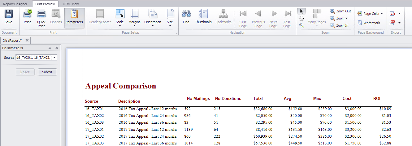The height and width of the screenshot is (146, 412).
Task: Click the 16_TAX01 source cell
Action: coord(94,109)
